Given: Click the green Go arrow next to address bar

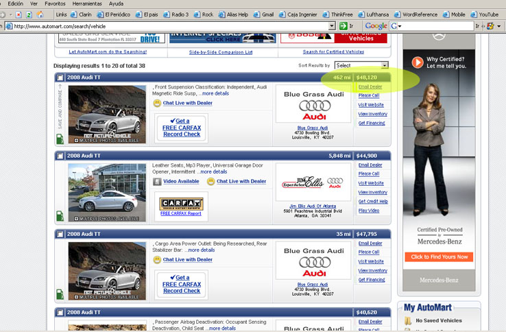Looking at the screenshot, I should (344, 26).
